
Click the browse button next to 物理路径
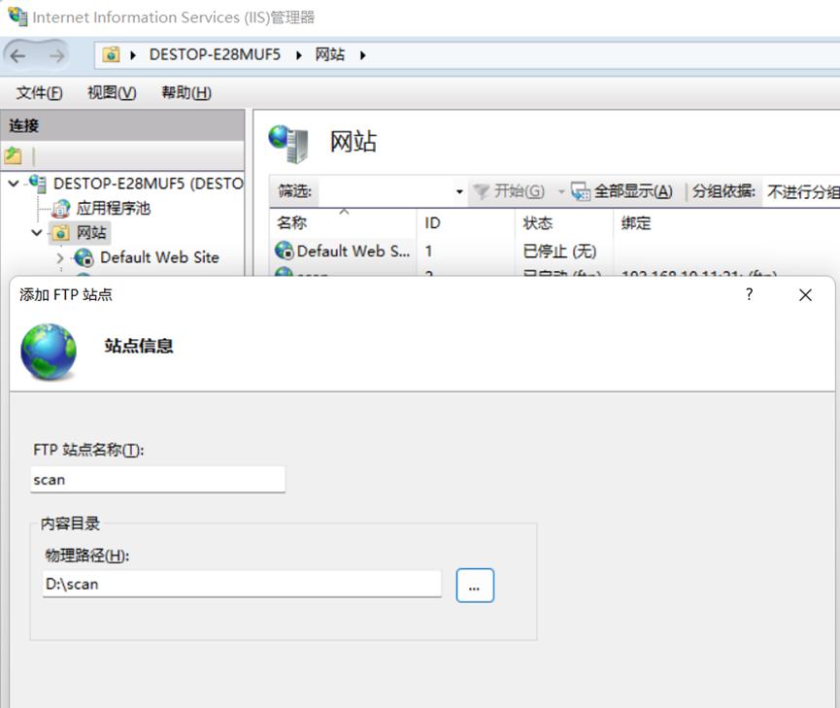tap(475, 584)
